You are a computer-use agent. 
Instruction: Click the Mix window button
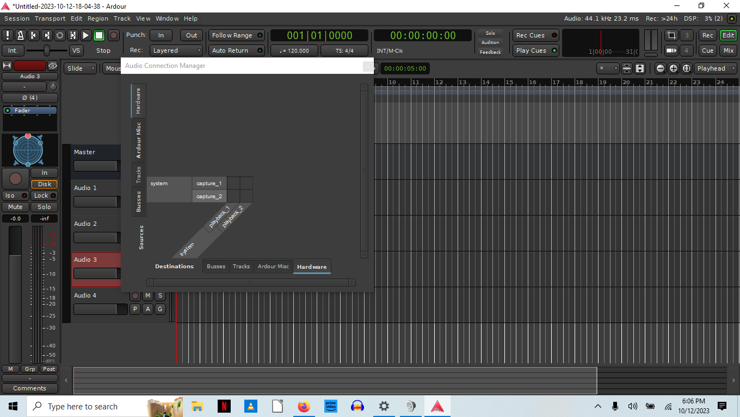728,50
